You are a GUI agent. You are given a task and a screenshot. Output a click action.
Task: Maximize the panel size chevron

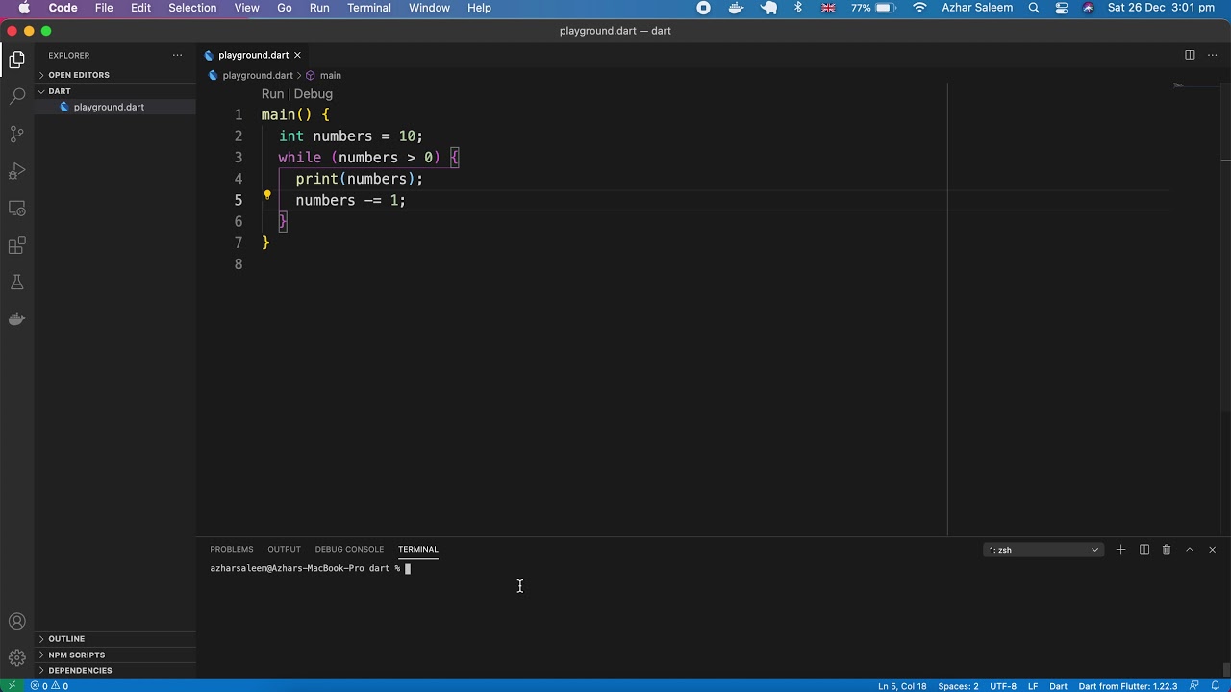(x=1190, y=550)
